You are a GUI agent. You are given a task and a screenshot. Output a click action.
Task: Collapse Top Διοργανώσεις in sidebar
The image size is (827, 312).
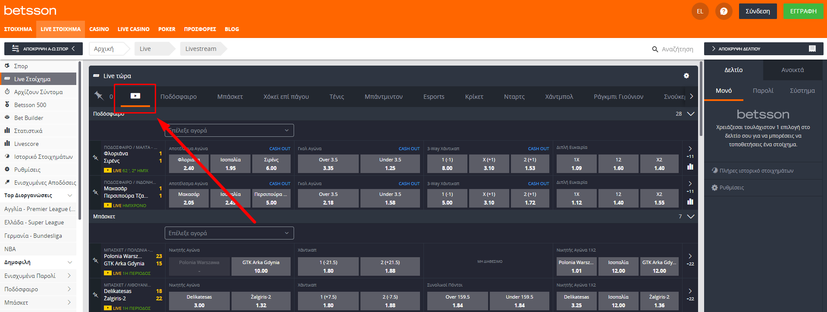[x=70, y=195]
